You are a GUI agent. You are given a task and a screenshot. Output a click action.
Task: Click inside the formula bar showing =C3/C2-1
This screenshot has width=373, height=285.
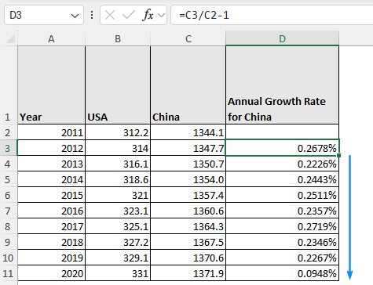tap(272, 15)
